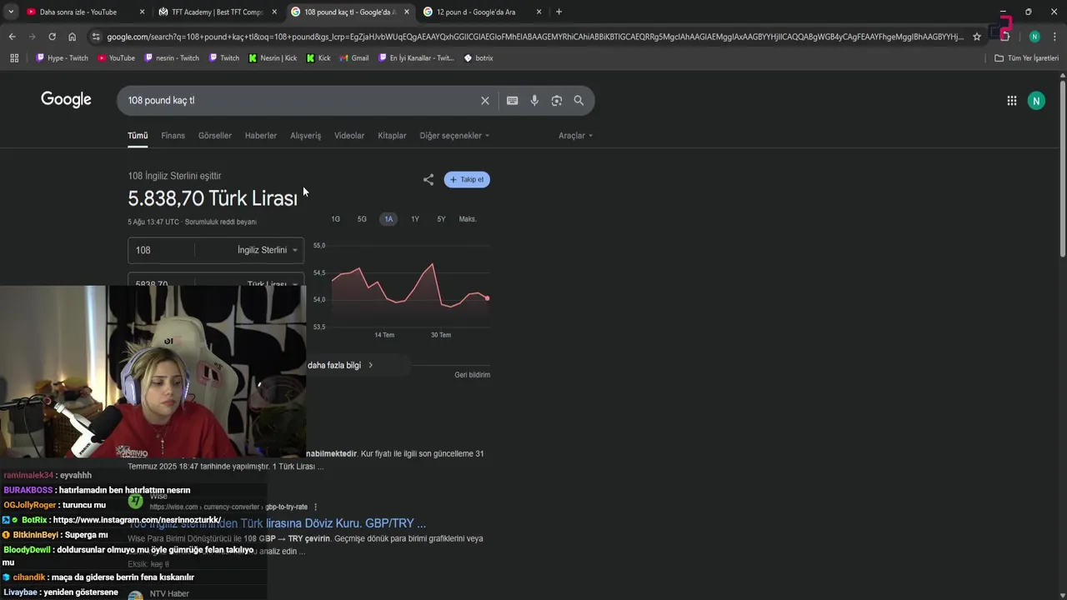Select the Görseller search filter
The height and width of the screenshot is (600, 1067).
point(215,136)
